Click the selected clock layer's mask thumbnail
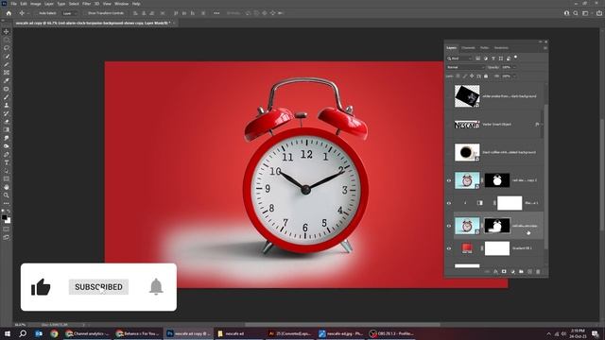Viewport: 605px width, 340px height. (x=497, y=226)
